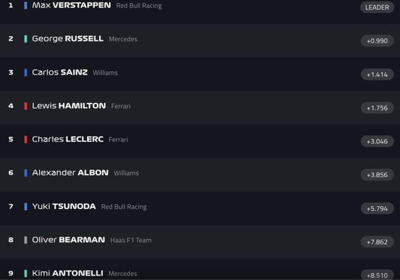Image resolution: width=400 pixels, height=280 pixels.
Task: Click the +0.990 gap badge
Action: (377, 41)
